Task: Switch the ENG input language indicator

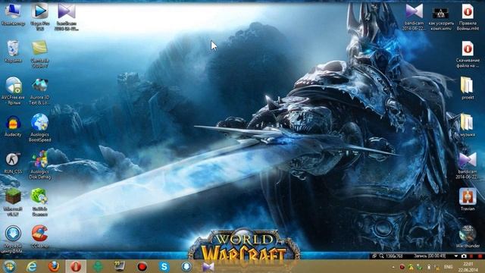Action: (448, 267)
